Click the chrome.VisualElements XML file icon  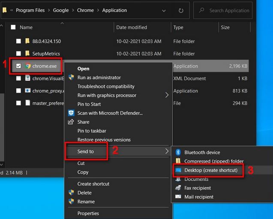tap(27, 78)
